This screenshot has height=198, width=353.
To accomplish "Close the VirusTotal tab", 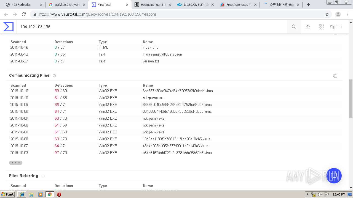I will [x=127, y=5].
